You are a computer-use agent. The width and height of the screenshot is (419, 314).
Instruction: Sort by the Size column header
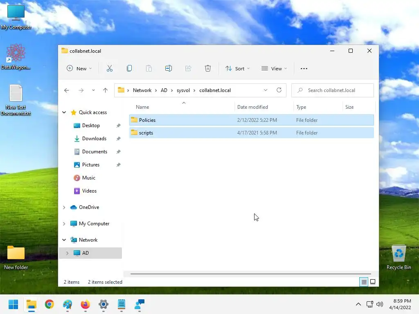click(x=358, y=107)
